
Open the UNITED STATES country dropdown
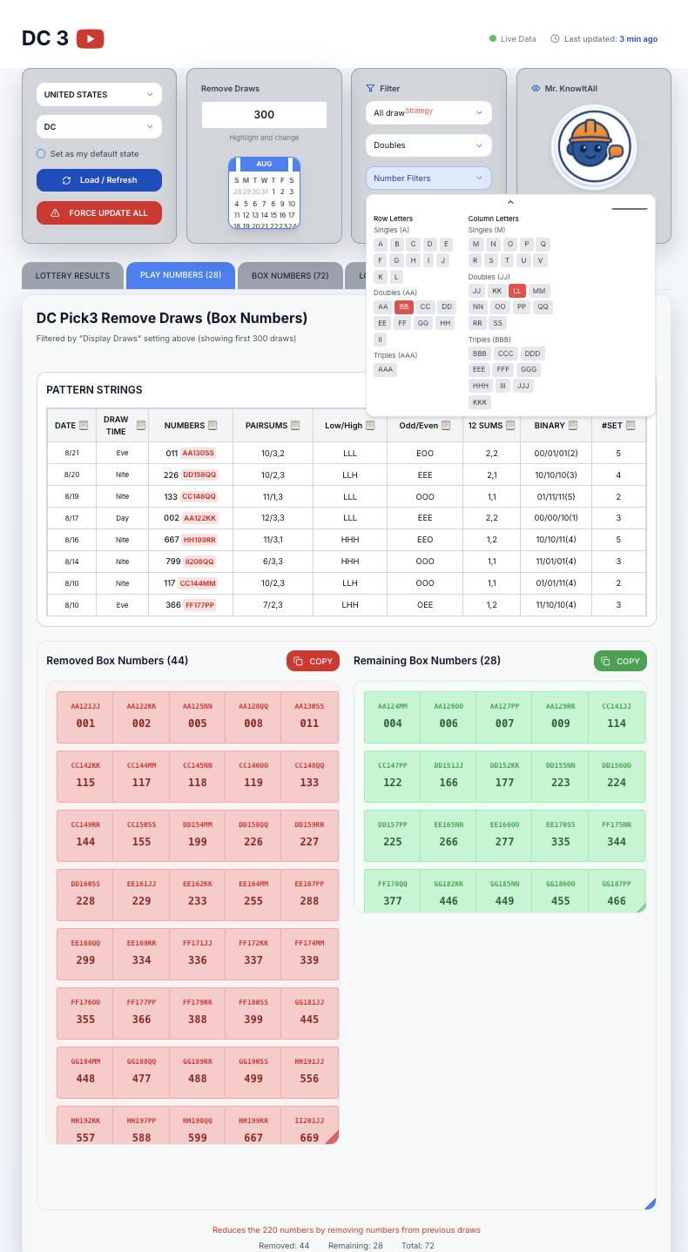[99, 94]
